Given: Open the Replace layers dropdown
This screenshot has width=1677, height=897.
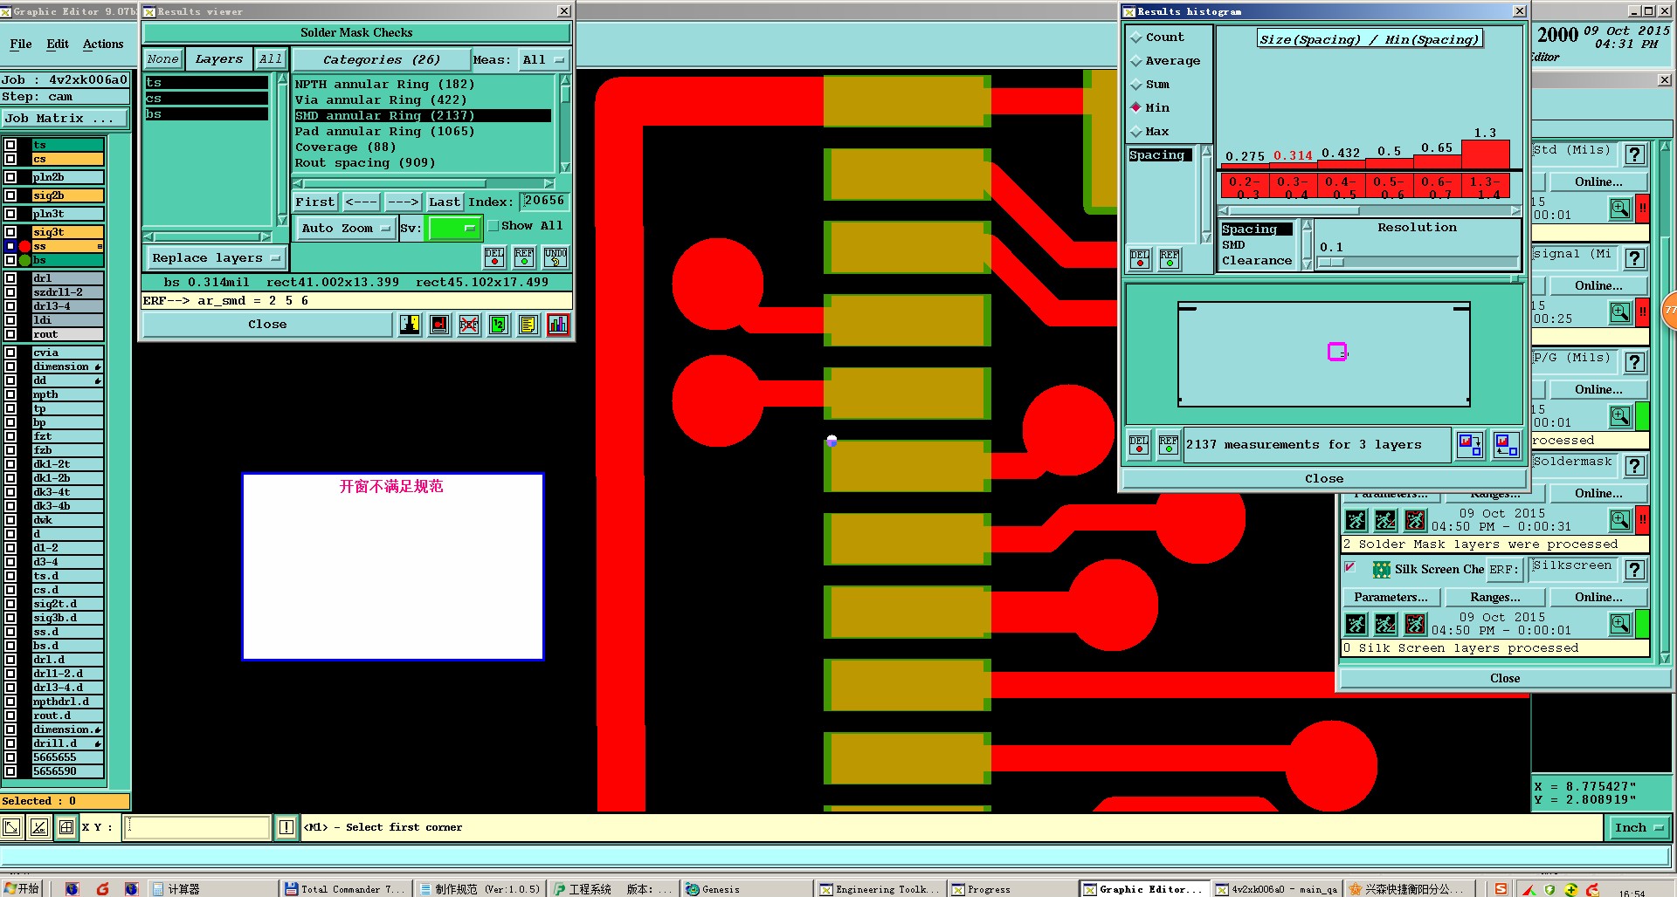Looking at the screenshot, I should [x=216, y=258].
